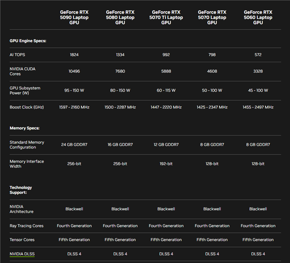Click the GeForce RTX 5090 Laptop GPU header
This screenshot has height=263, width=290.
coord(74,17)
